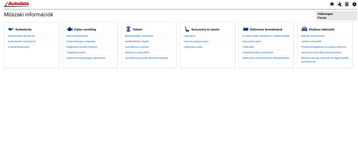
Task: Click the seat icon beside Karosszéria és utastér
Action: [187, 29]
